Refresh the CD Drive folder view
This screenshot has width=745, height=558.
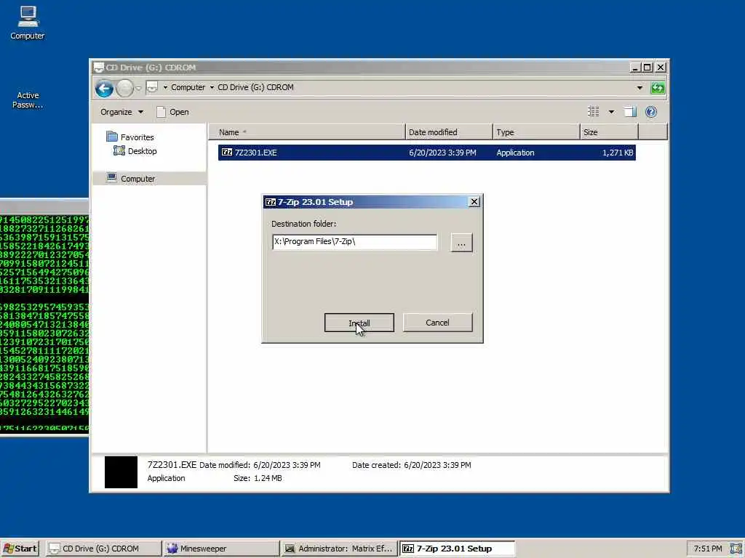(x=658, y=88)
